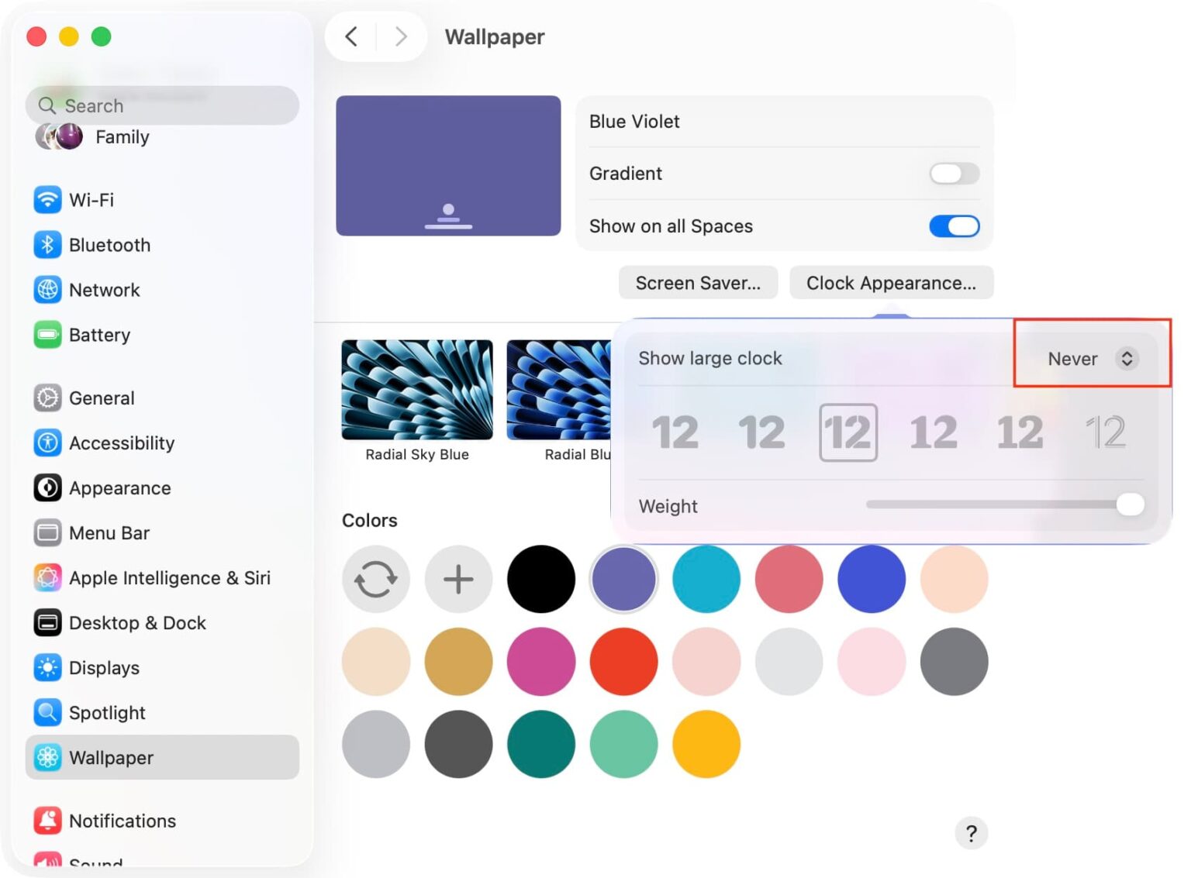
Task: Click the Screen Saver... button
Action: tap(698, 283)
